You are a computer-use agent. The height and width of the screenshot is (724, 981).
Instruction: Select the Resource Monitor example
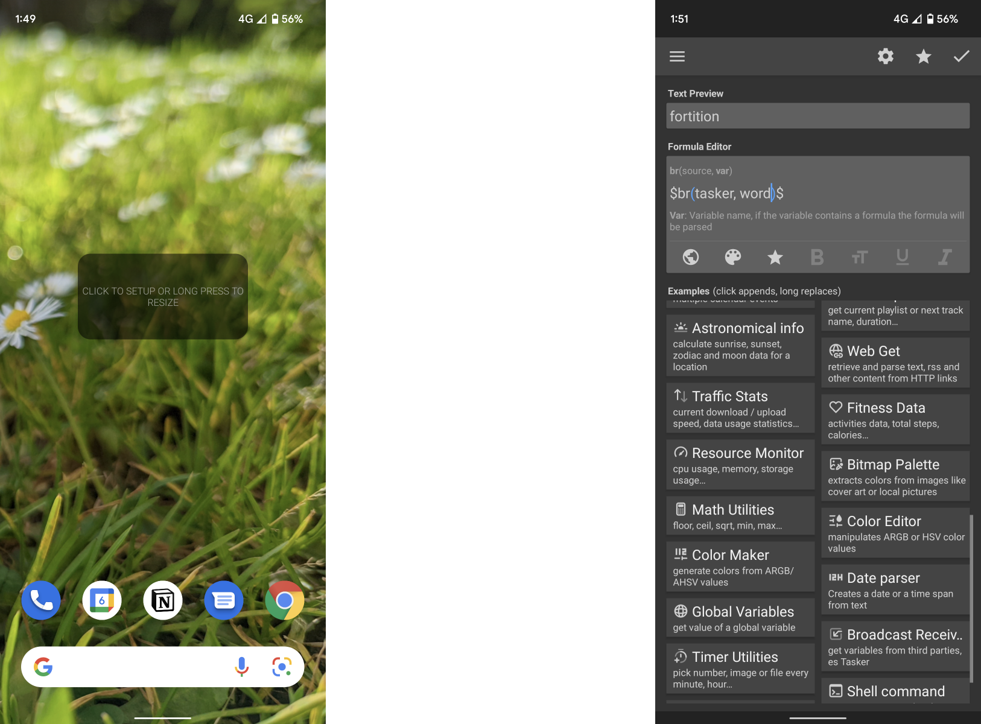(x=740, y=465)
